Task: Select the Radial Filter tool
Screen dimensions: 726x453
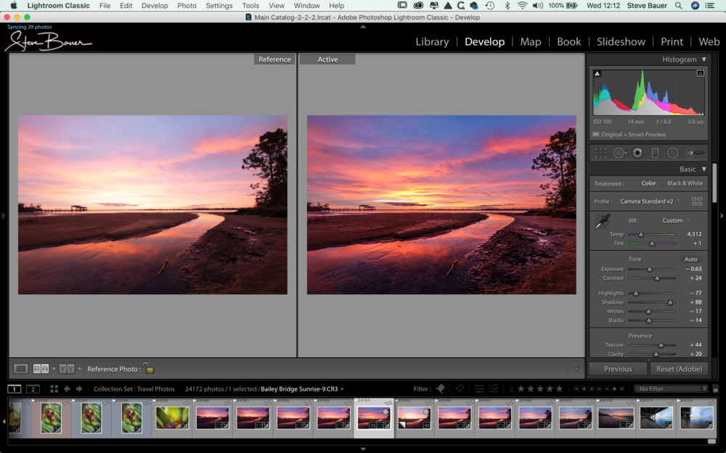Action: (672, 152)
